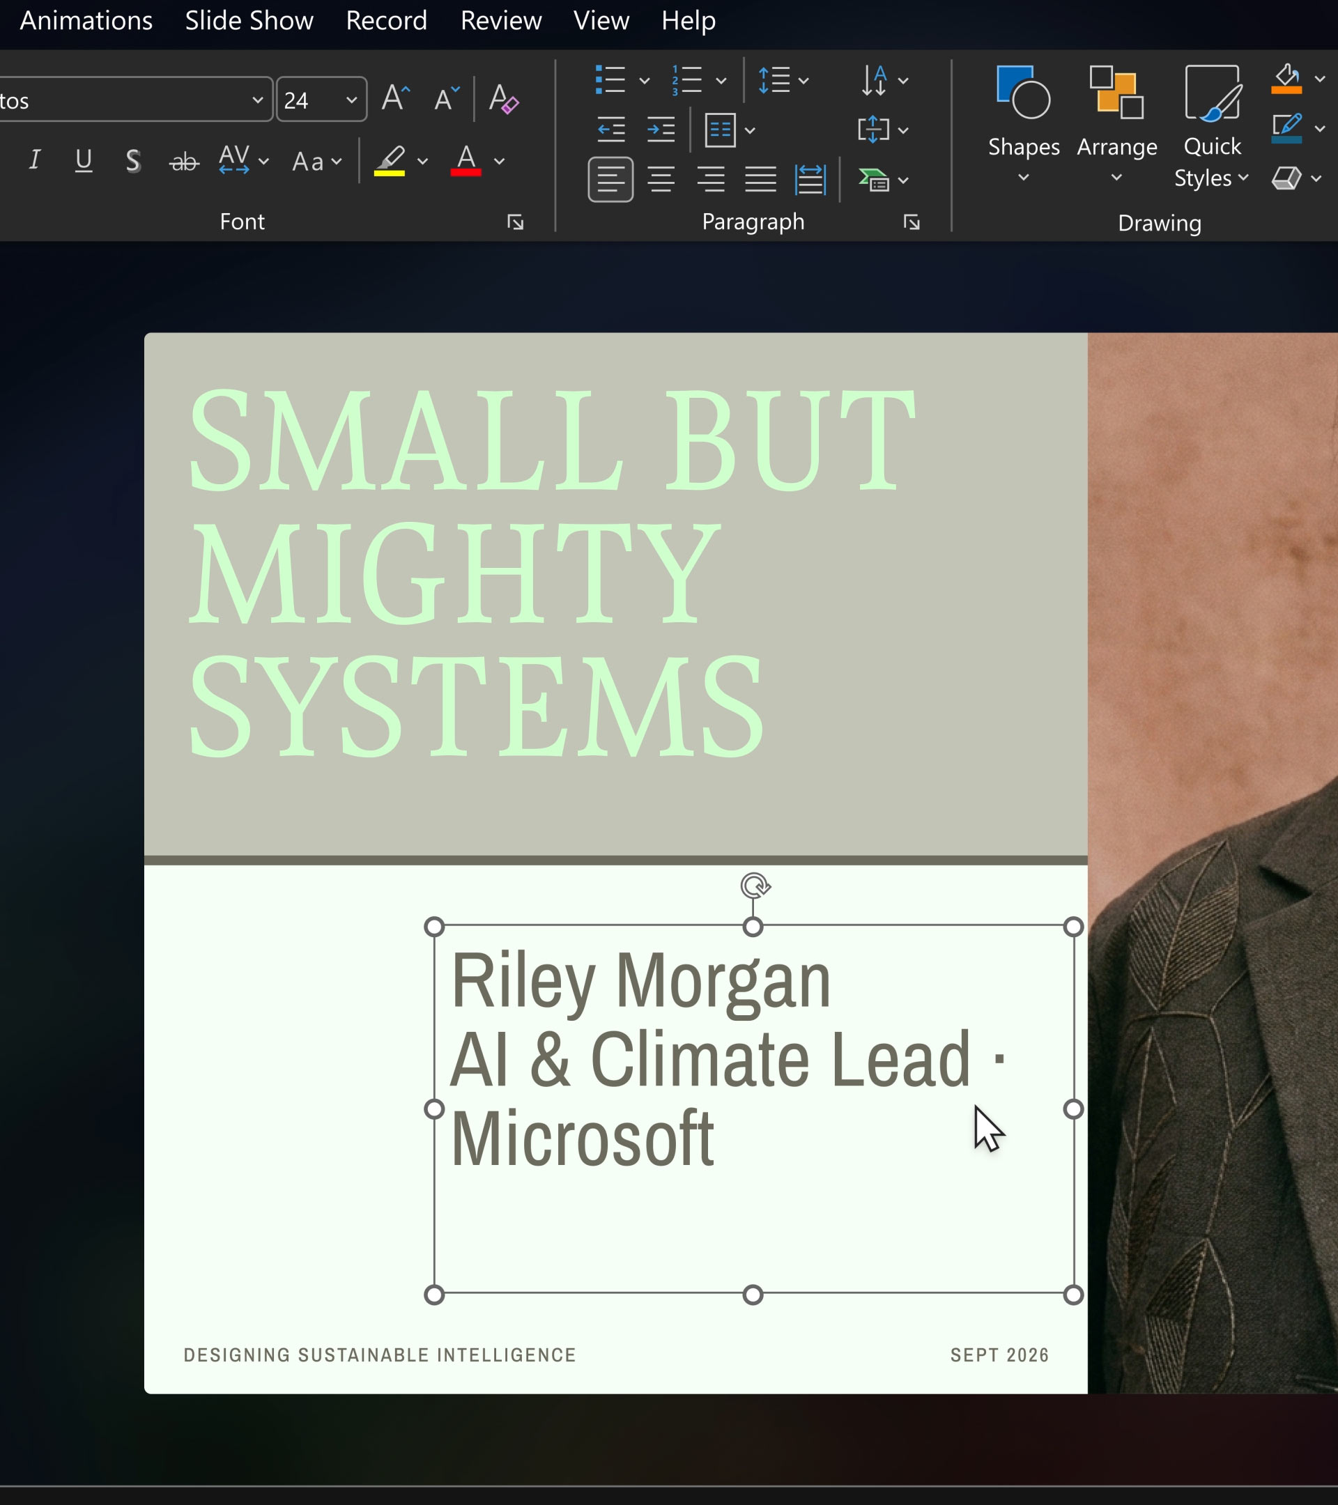Open the Change Case Aa menu

316,160
